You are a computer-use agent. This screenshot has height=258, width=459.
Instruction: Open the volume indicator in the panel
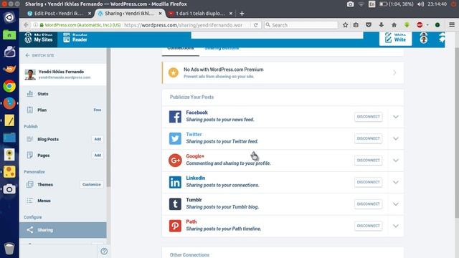(421, 4)
